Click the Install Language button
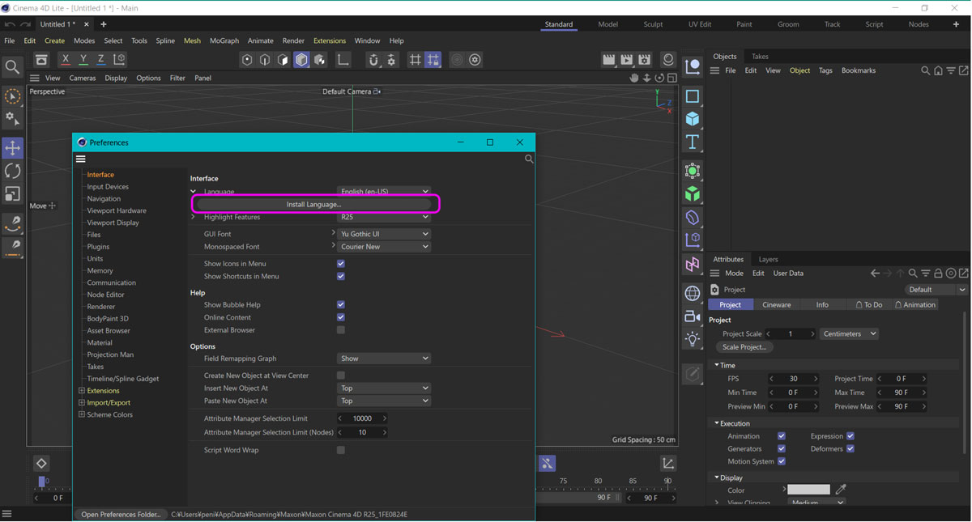 314,204
